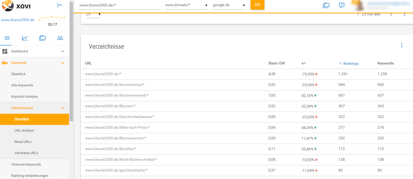Open URL-Analyse

(x=24, y=131)
